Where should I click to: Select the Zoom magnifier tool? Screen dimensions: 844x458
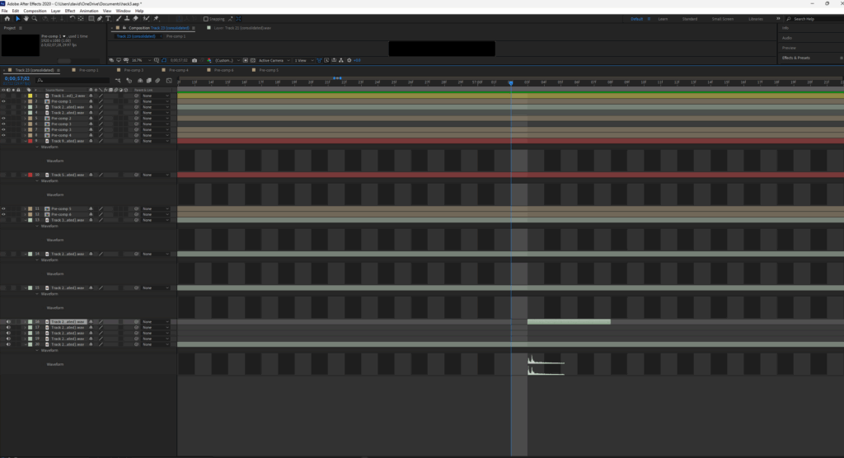(x=35, y=18)
